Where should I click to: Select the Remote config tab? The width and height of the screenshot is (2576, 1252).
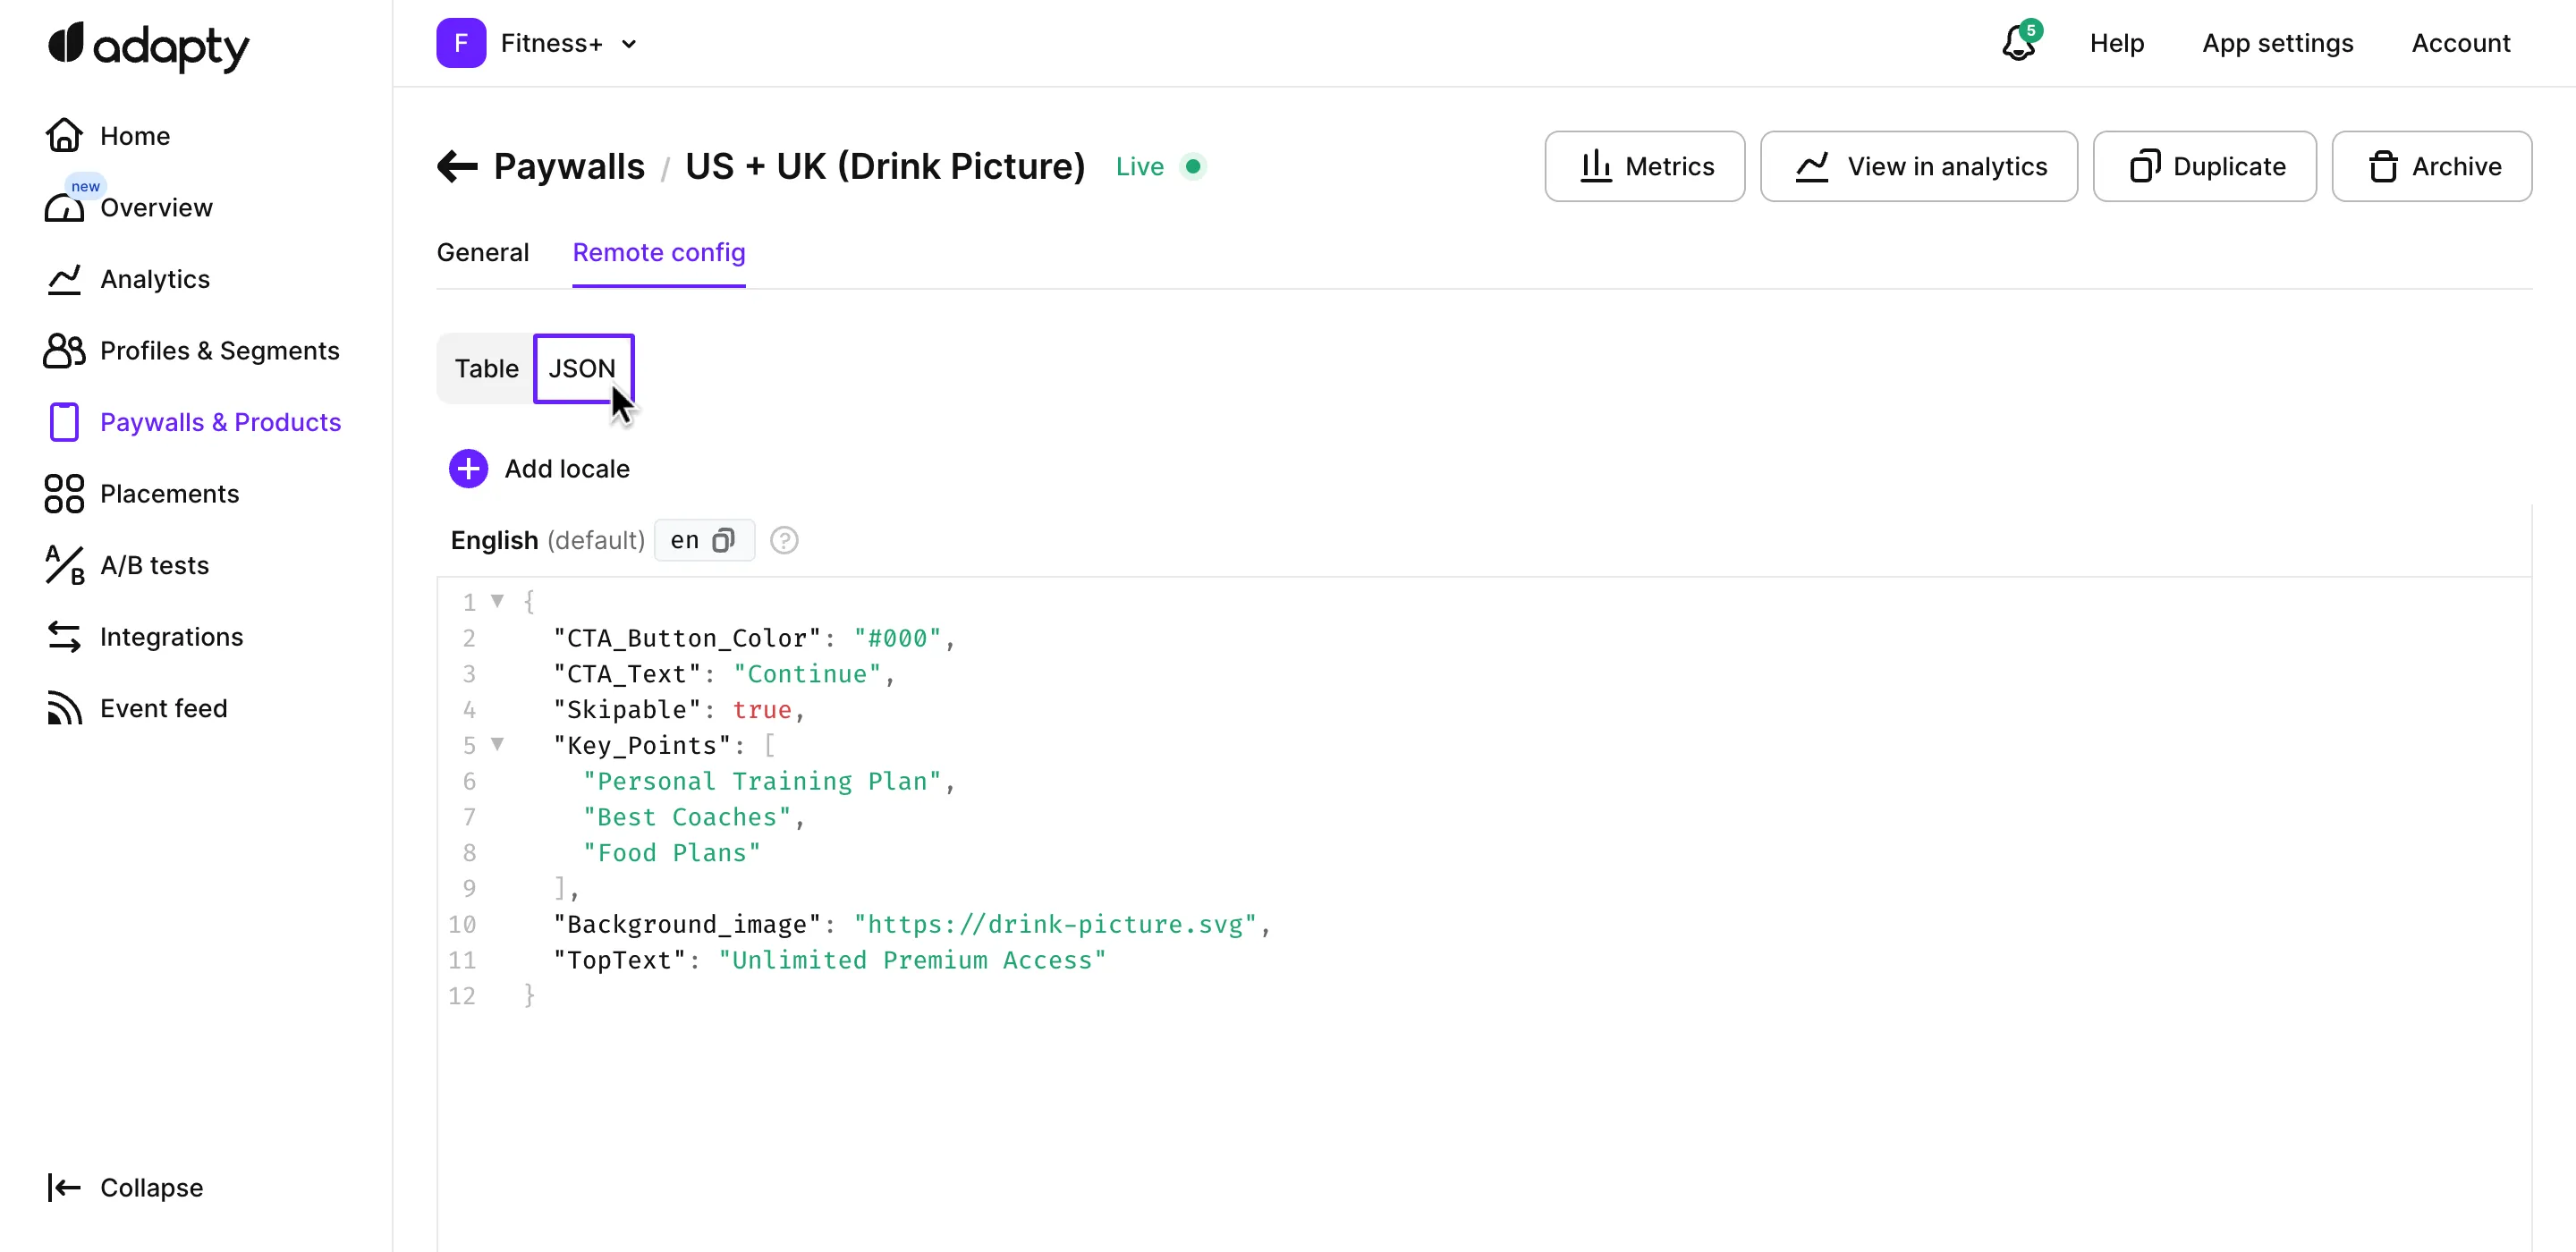[658, 253]
